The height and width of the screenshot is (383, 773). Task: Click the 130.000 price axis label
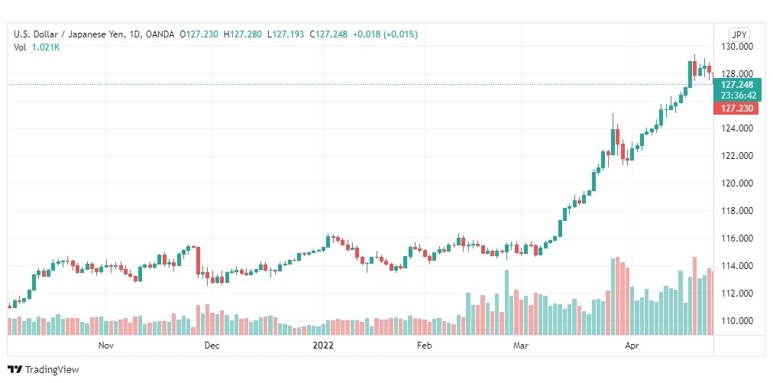click(739, 47)
